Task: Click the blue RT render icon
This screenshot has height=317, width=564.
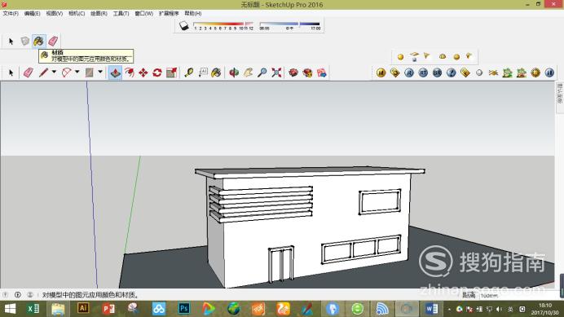Action: [x=423, y=73]
